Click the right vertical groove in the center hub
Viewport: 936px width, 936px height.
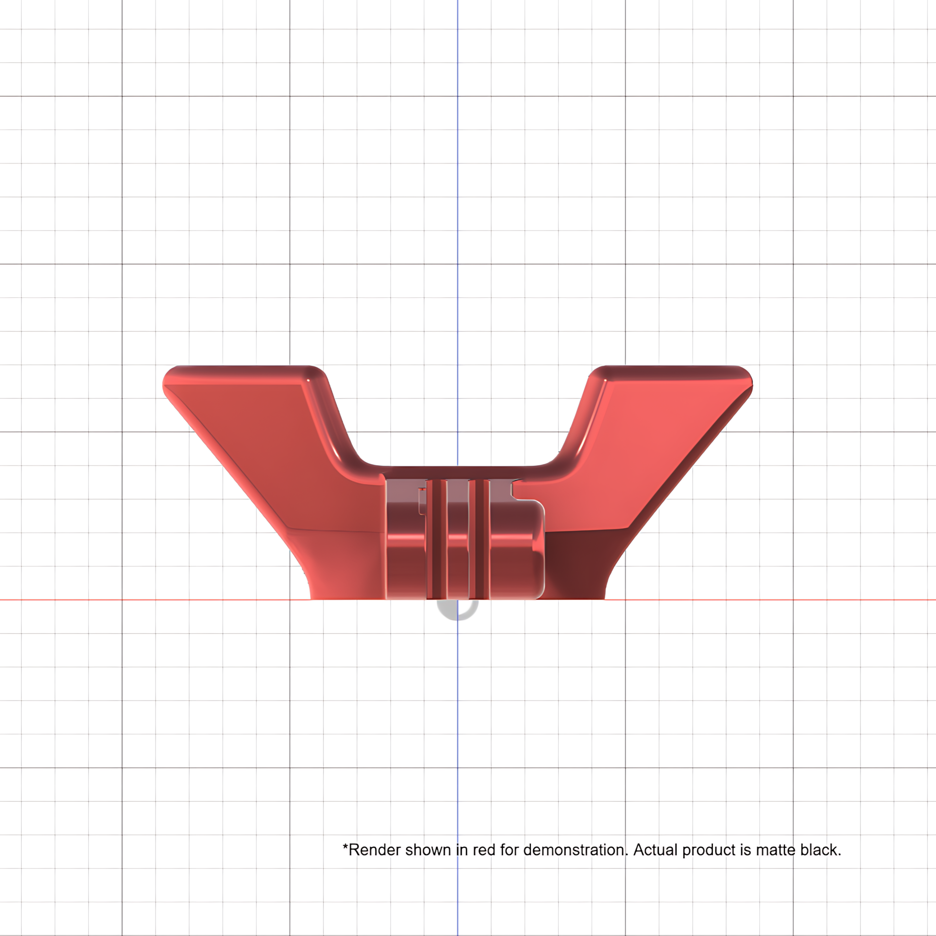(x=479, y=539)
